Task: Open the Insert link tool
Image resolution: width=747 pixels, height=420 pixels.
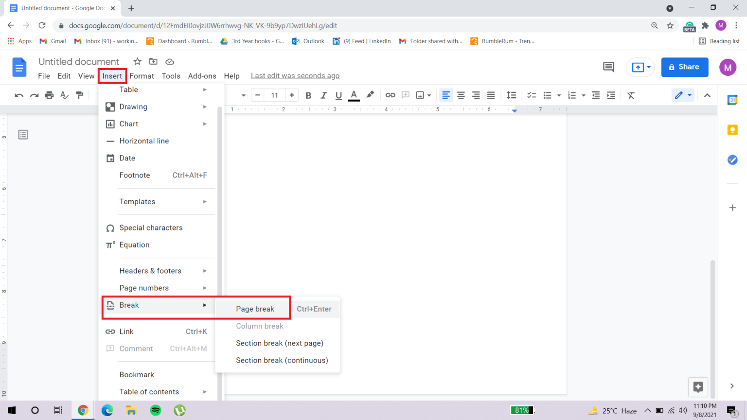Action: [390, 95]
